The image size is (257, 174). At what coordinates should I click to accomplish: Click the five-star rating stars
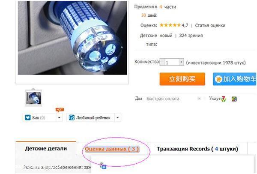click(170, 25)
